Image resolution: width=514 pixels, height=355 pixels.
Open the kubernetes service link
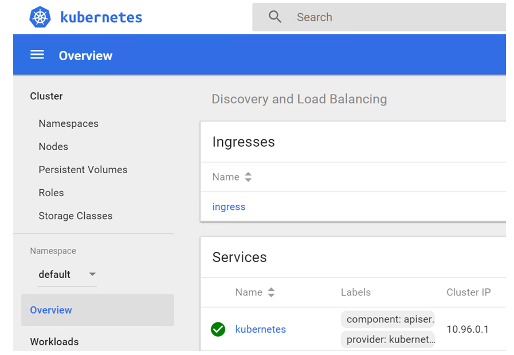(260, 329)
